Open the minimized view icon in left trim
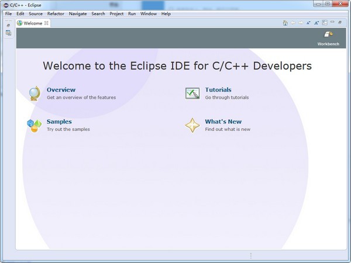The width and height of the screenshot is (351, 263). coord(8,33)
